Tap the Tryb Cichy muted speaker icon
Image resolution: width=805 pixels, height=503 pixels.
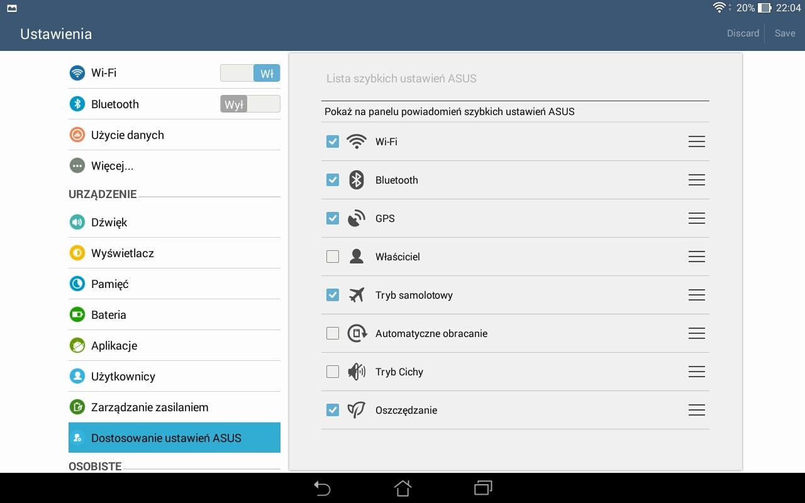pos(357,372)
